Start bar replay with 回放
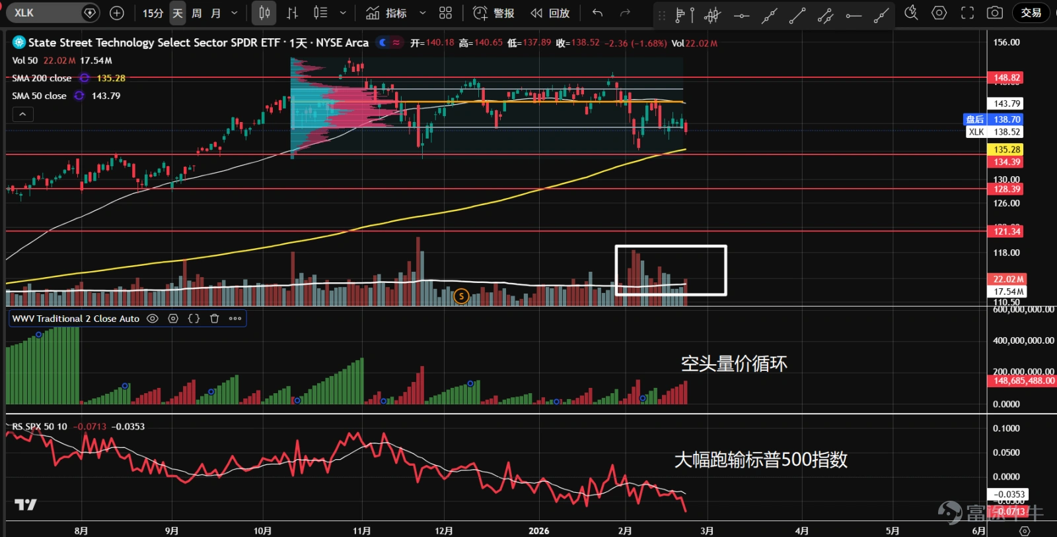1057x537 pixels. pos(550,13)
